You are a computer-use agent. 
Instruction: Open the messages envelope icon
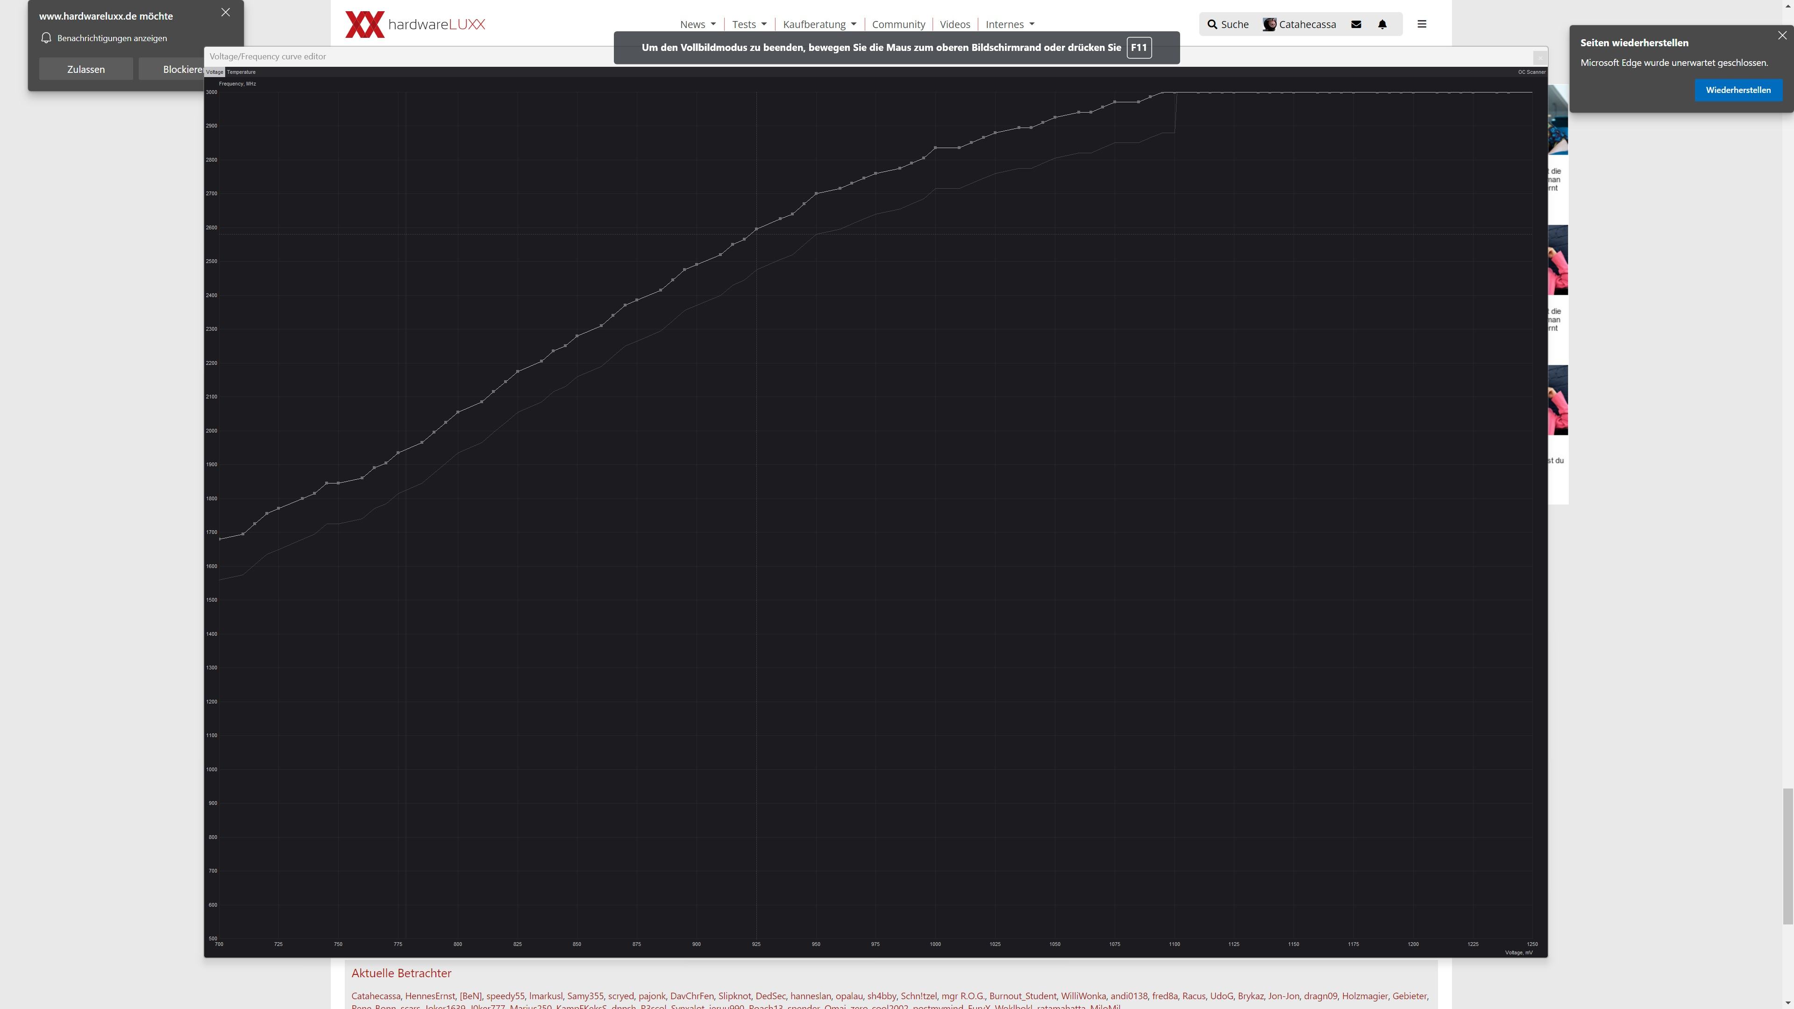pos(1356,24)
